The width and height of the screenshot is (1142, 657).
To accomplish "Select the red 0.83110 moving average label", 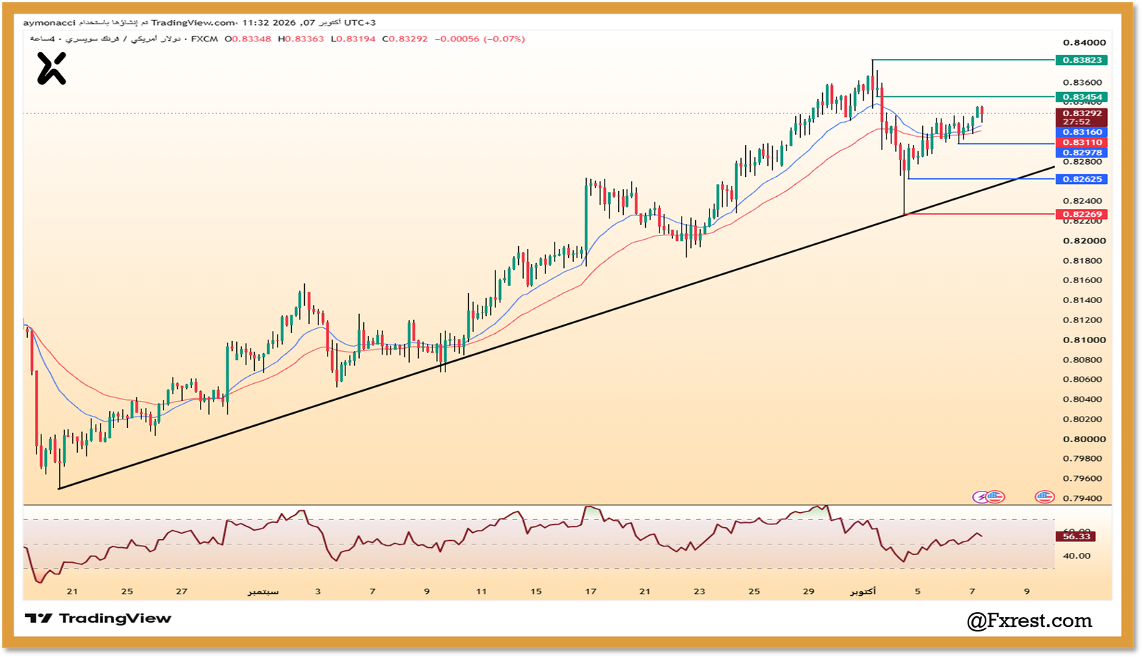I will click(x=1082, y=143).
